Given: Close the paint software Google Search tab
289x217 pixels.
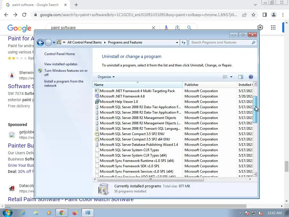Looking at the screenshot, I should coord(65,5).
